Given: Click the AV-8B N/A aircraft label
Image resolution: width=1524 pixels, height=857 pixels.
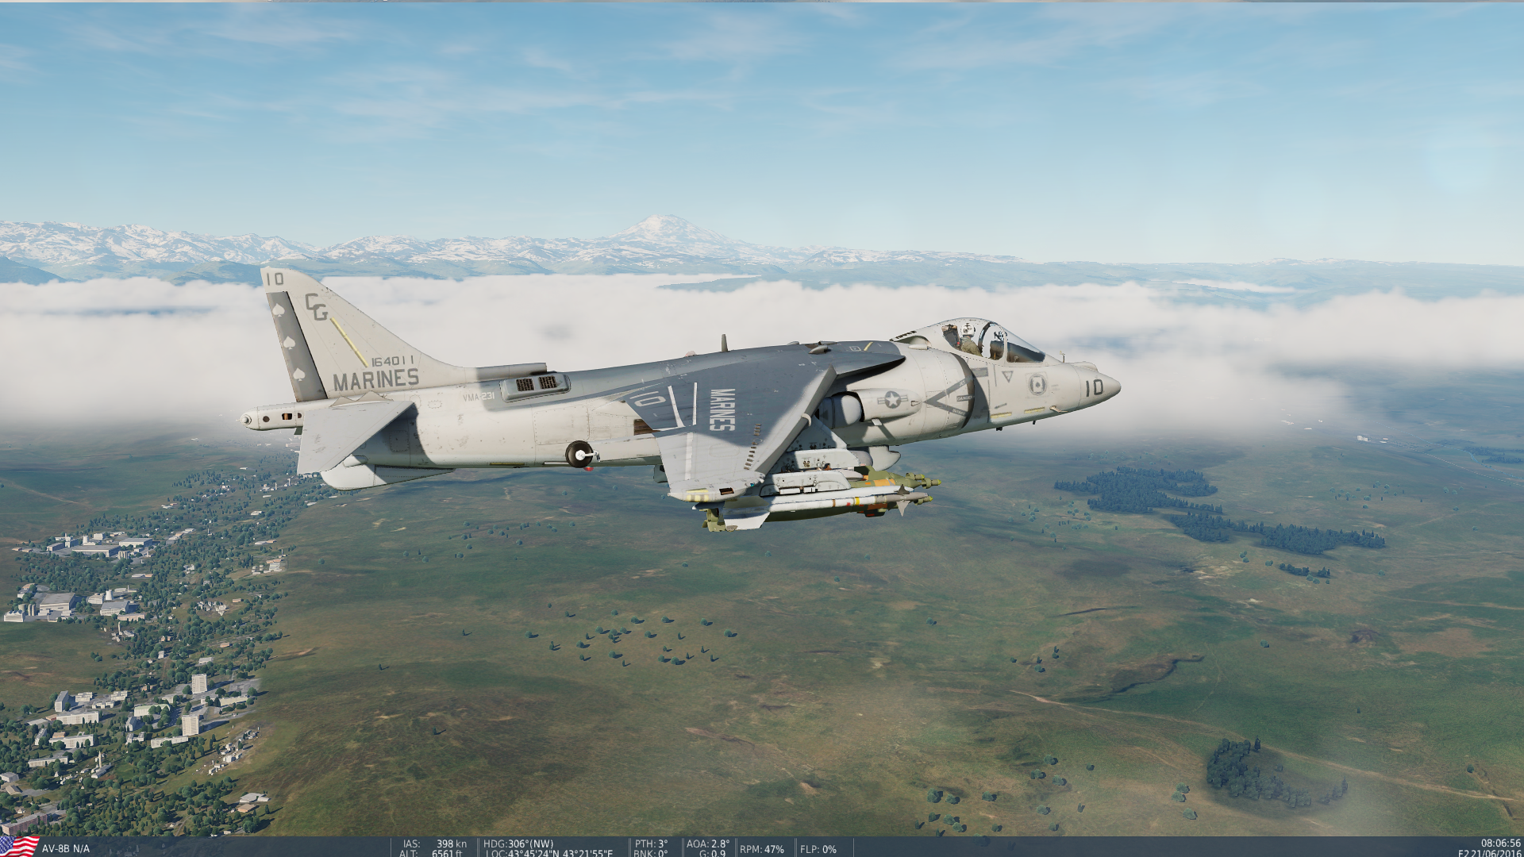Looking at the screenshot, I should click(65, 848).
